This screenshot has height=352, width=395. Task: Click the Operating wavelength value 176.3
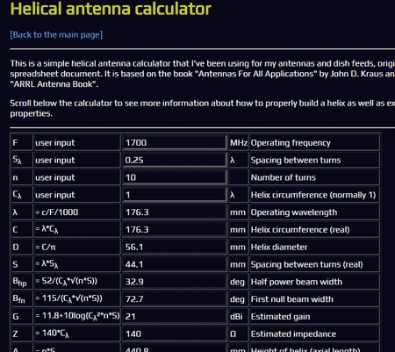[x=175, y=212]
